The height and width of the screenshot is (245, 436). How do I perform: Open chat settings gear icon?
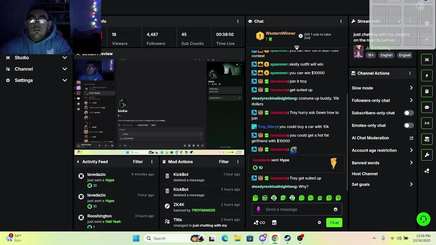319,223
